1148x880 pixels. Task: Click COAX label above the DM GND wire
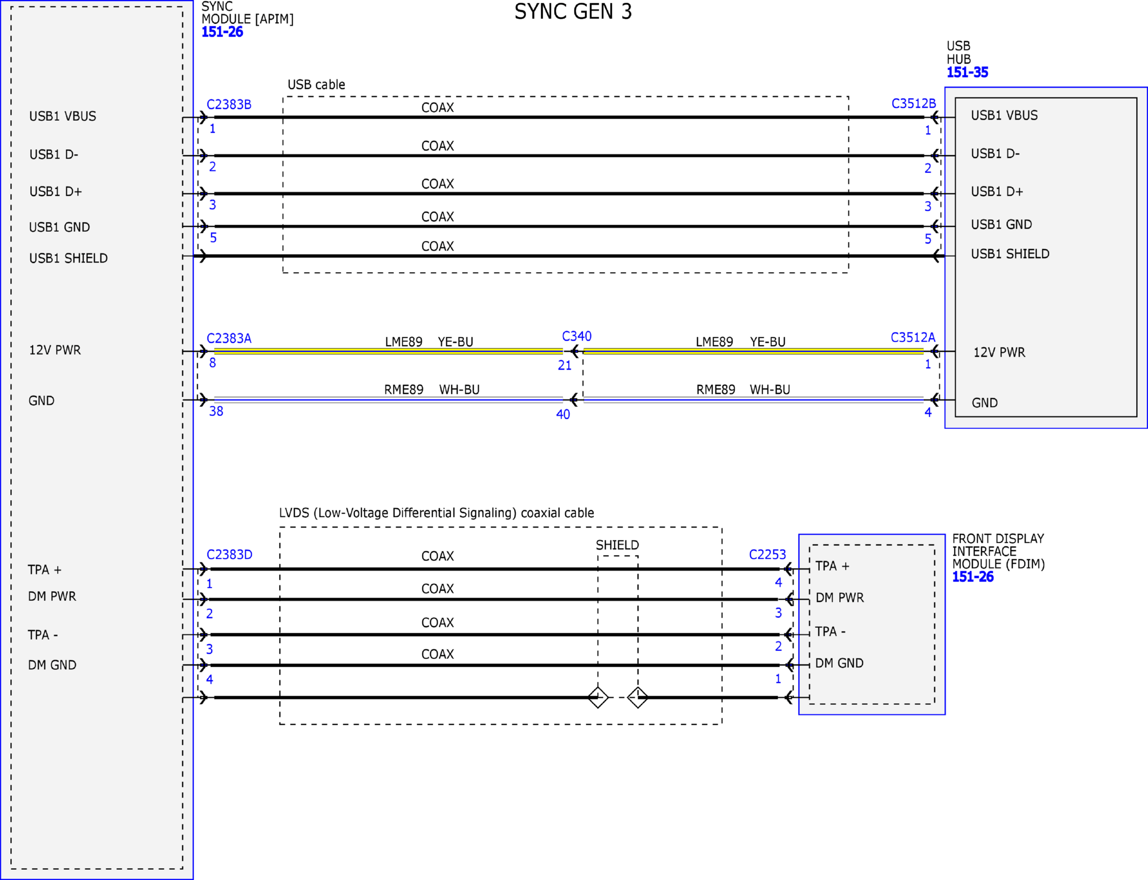[438, 654]
